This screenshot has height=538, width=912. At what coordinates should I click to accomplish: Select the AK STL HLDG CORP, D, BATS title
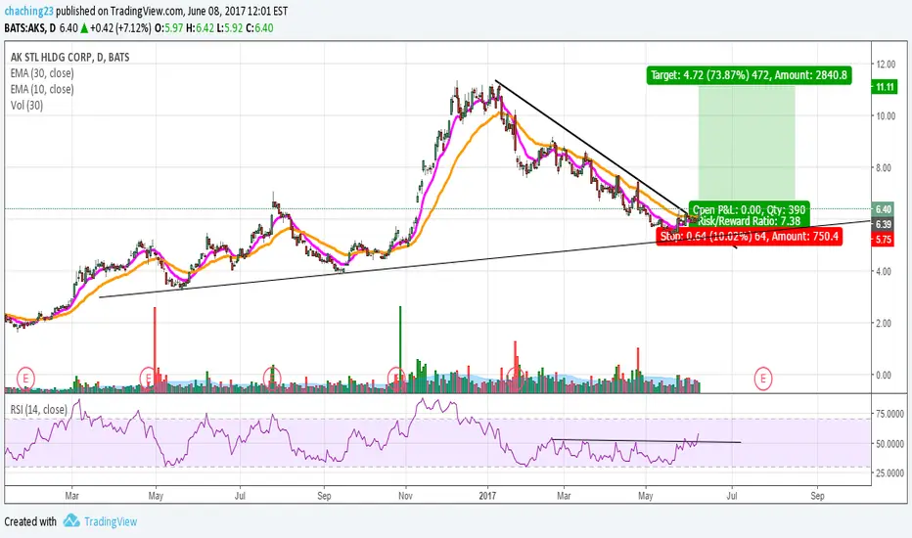click(69, 57)
